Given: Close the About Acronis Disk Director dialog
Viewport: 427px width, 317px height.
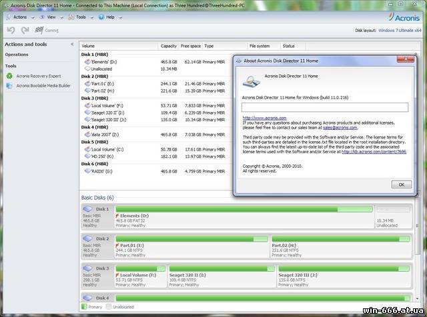Looking at the screenshot, I should 406,59.
